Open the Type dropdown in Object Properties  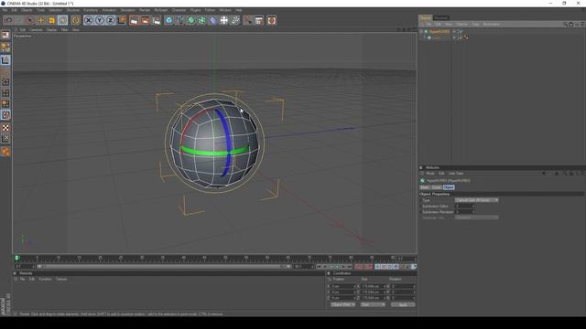tap(476, 200)
